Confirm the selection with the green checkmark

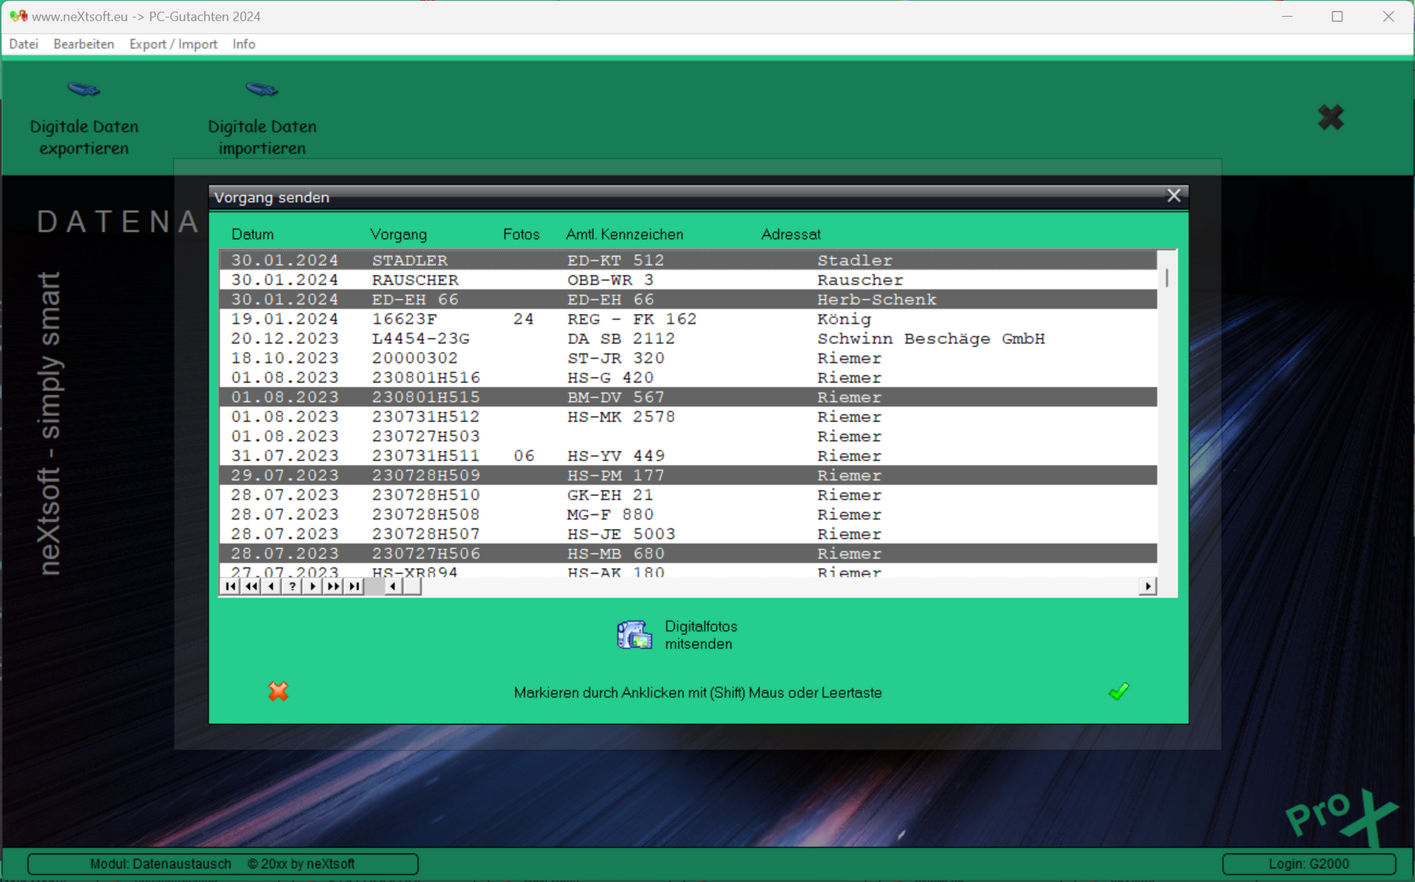coord(1117,691)
